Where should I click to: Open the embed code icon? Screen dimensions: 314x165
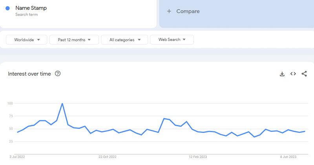tap(293, 74)
